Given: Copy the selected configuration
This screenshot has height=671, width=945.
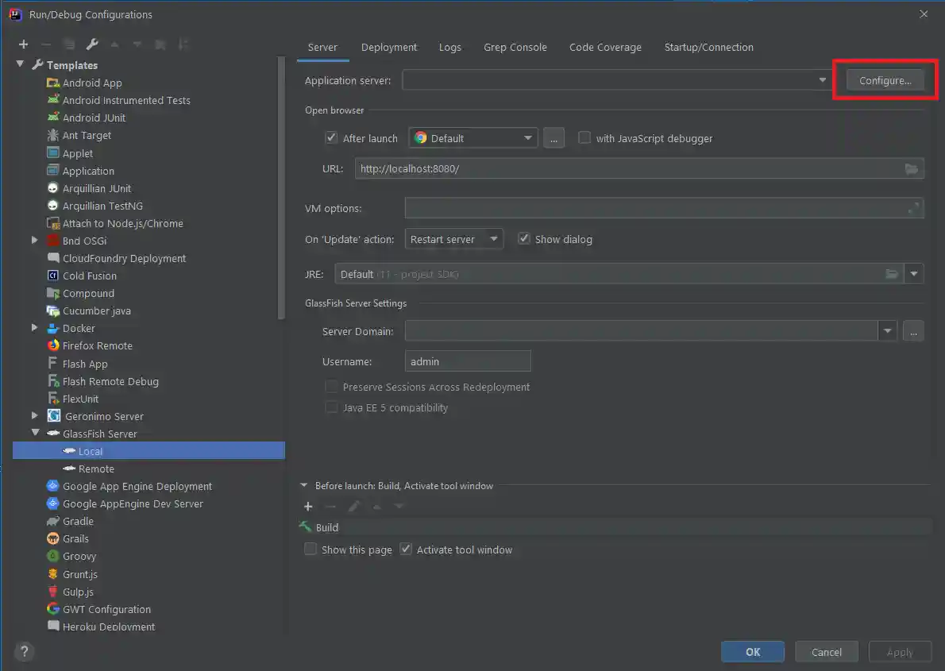Looking at the screenshot, I should pyautogui.click(x=69, y=44).
